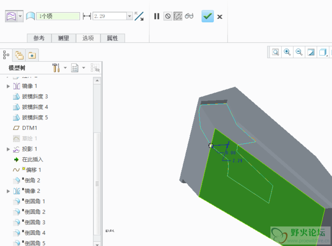Open the 属性 tab
The image size is (332, 246).
click(112, 38)
